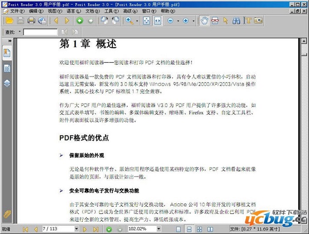Go to previous page in status bar
Image resolution: width=309 pixels, height=234 pixels.
(x=36, y=229)
